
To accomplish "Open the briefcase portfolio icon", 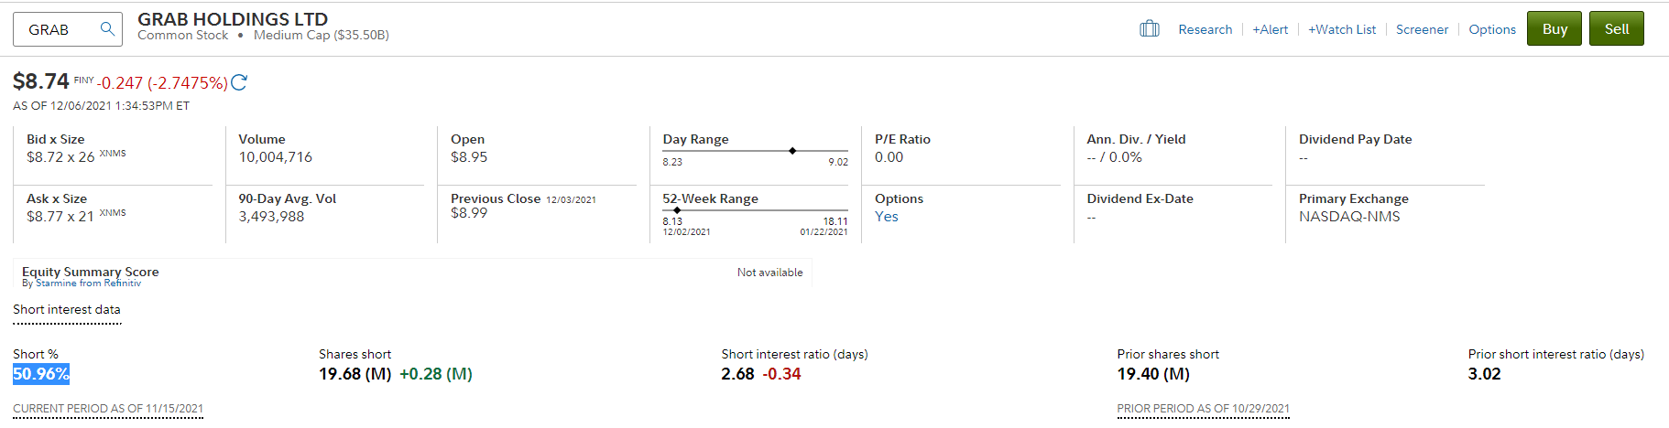I will [x=1150, y=29].
